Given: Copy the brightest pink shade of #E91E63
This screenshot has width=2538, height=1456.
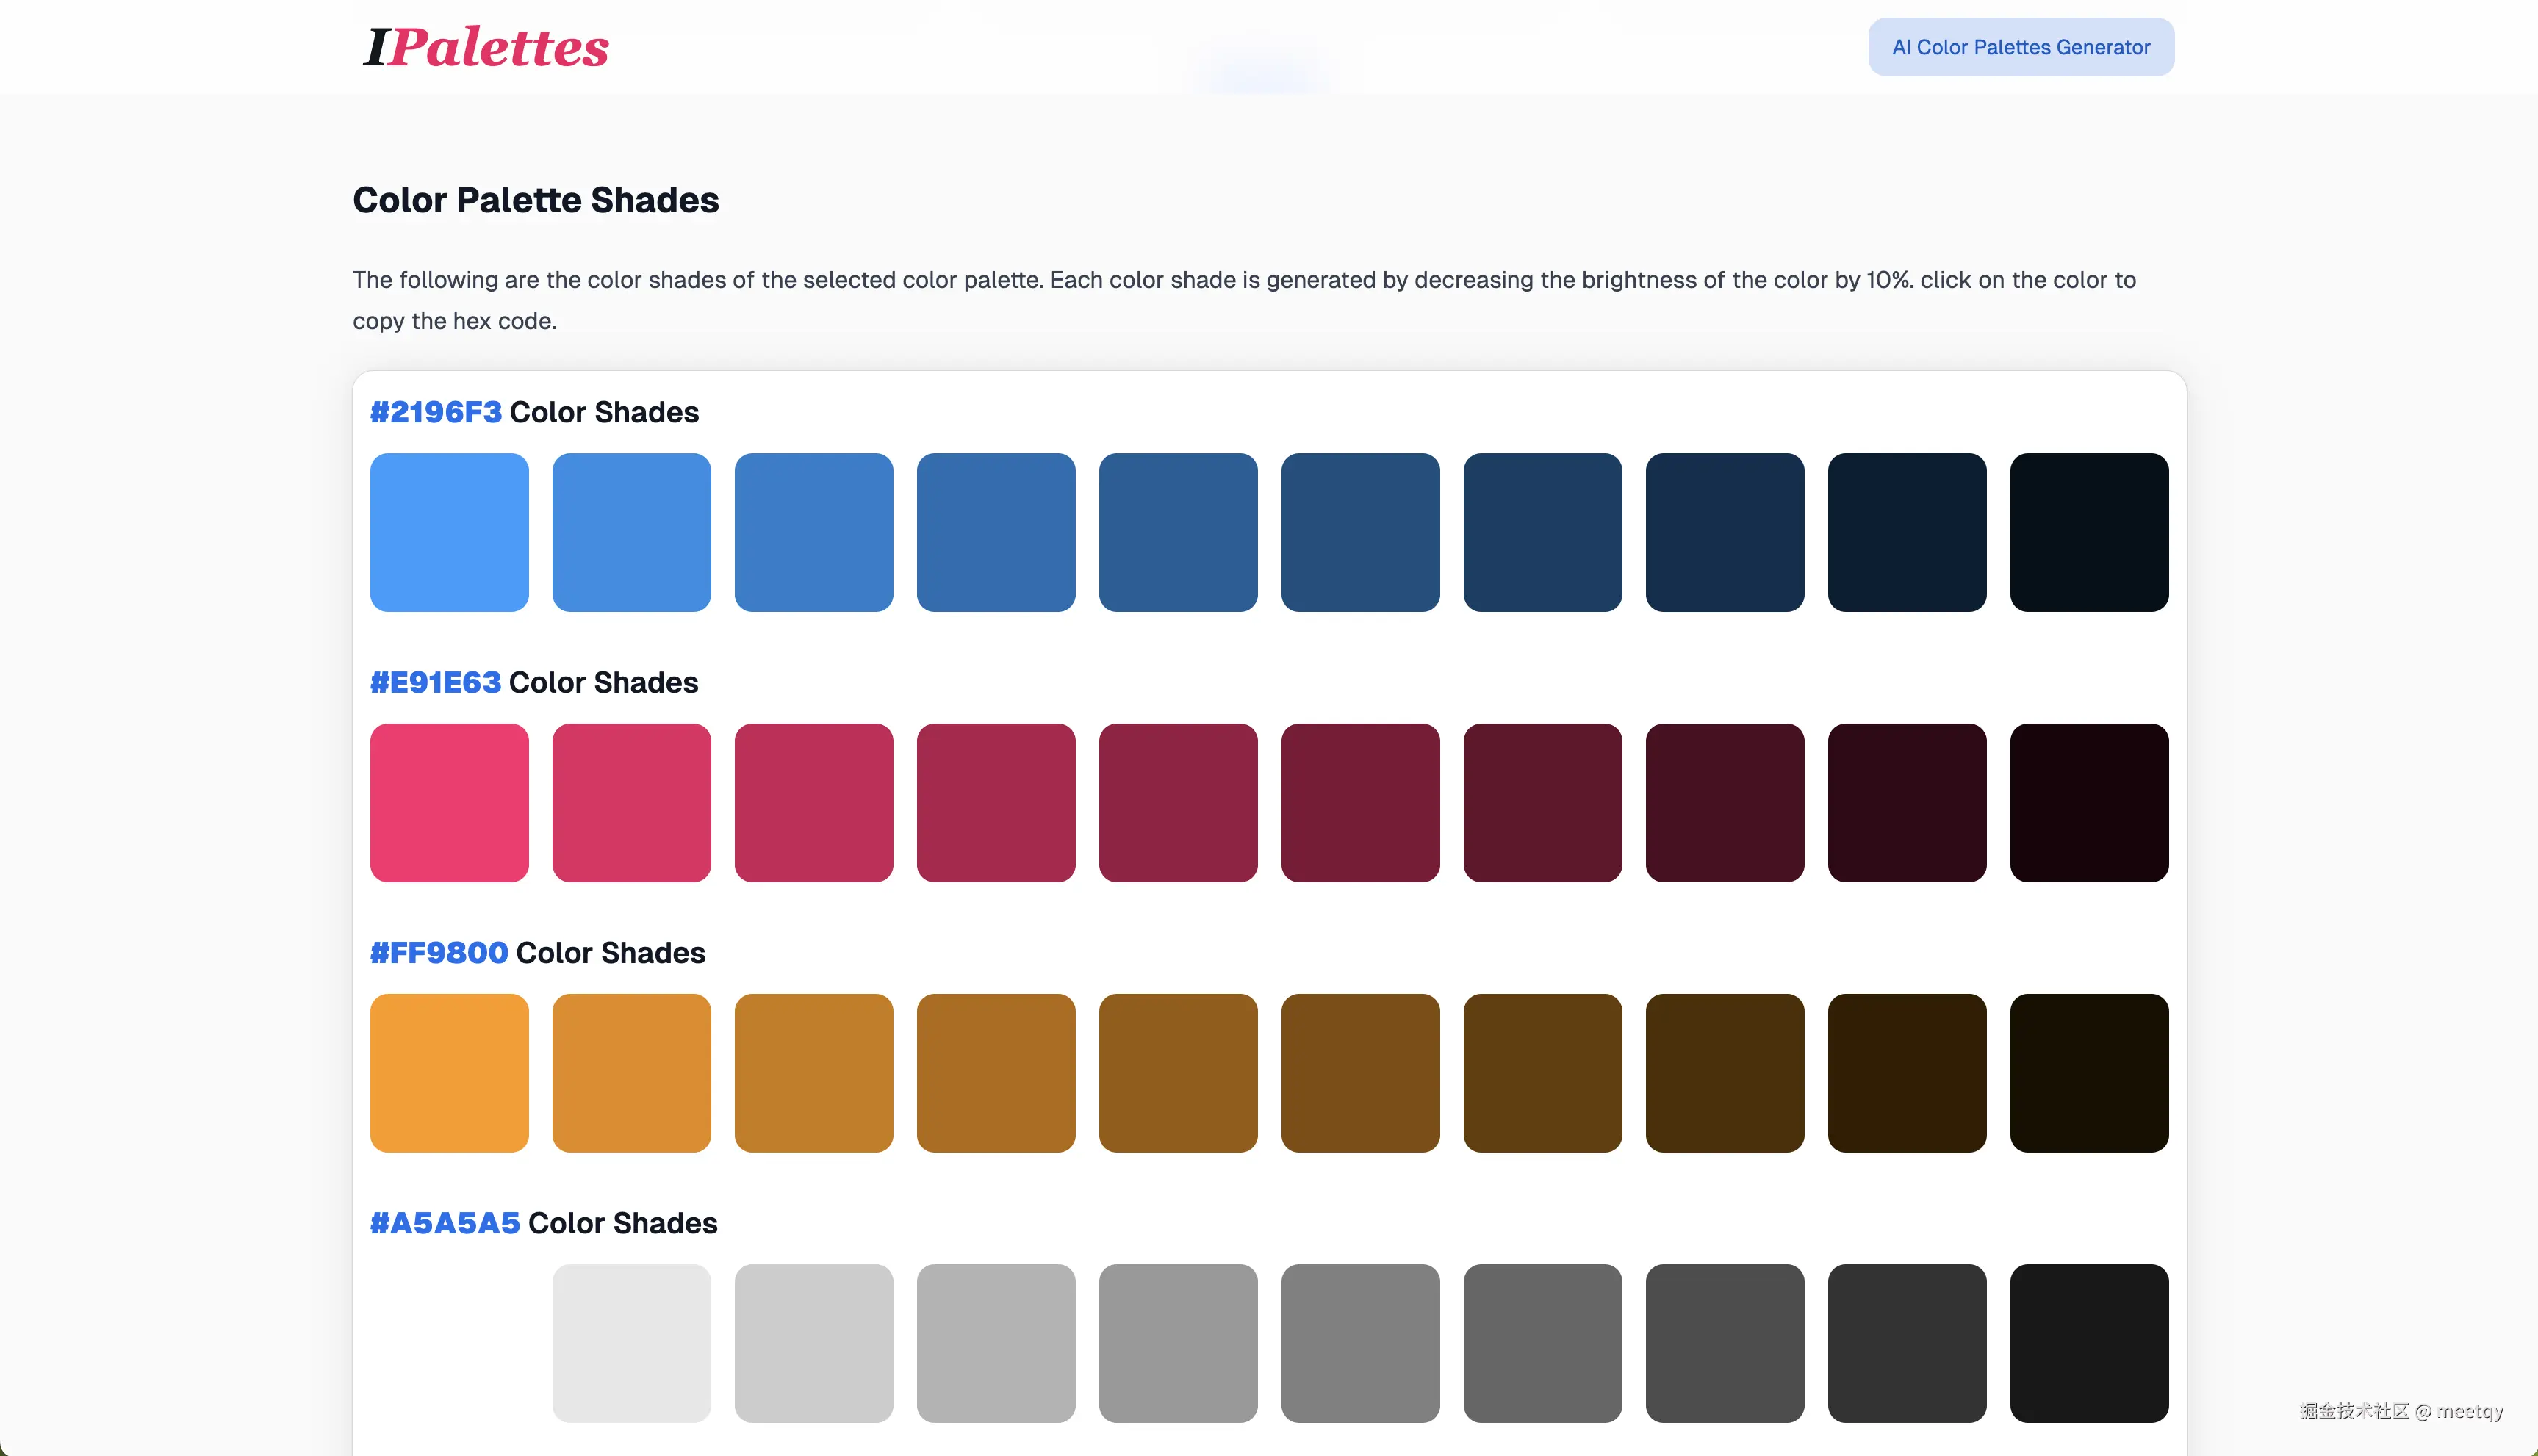Looking at the screenshot, I should click(x=449, y=802).
